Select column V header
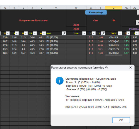Screen dimensions: 139x129 56,8
